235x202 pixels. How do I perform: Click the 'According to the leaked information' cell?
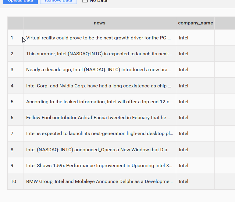click(x=99, y=101)
